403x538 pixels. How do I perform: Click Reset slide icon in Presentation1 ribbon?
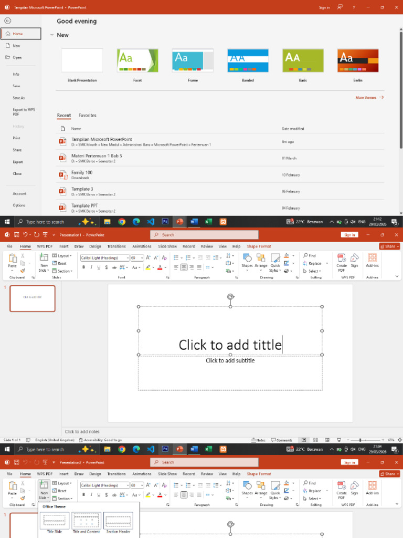[x=59, y=263]
